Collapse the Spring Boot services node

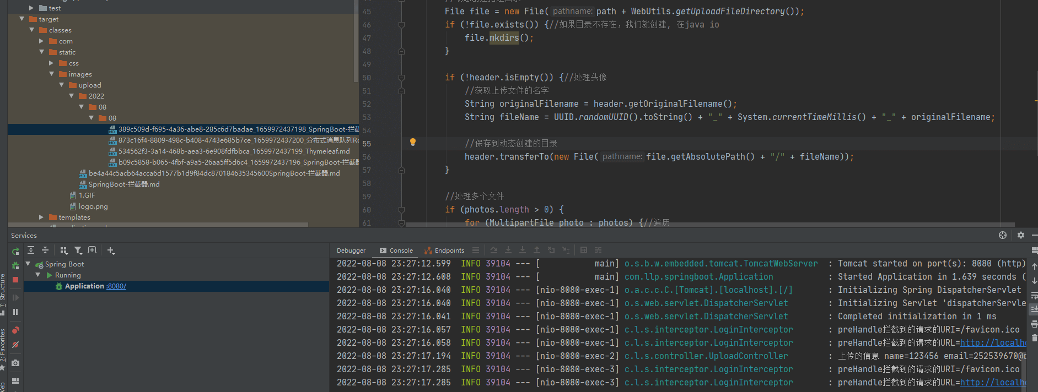click(x=28, y=264)
